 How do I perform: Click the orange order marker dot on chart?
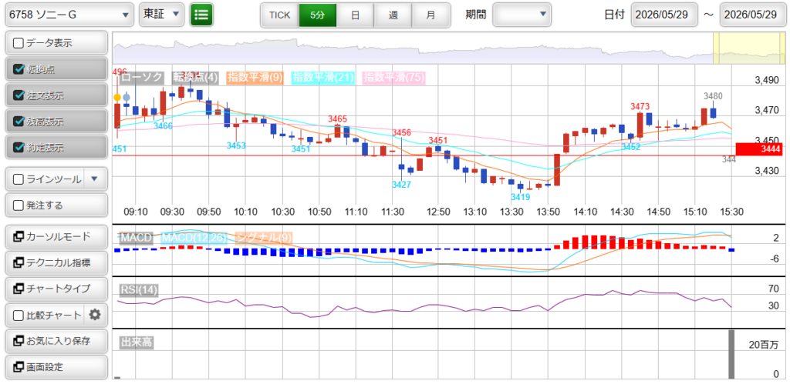(x=117, y=98)
